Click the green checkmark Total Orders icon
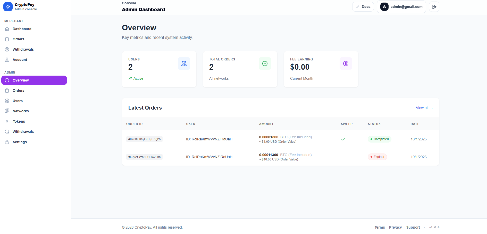The height and width of the screenshot is (234, 487). pos(265,64)
